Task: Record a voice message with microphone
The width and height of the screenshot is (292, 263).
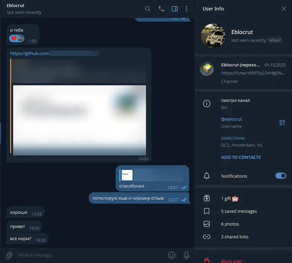Action: (x=186, y=255)
